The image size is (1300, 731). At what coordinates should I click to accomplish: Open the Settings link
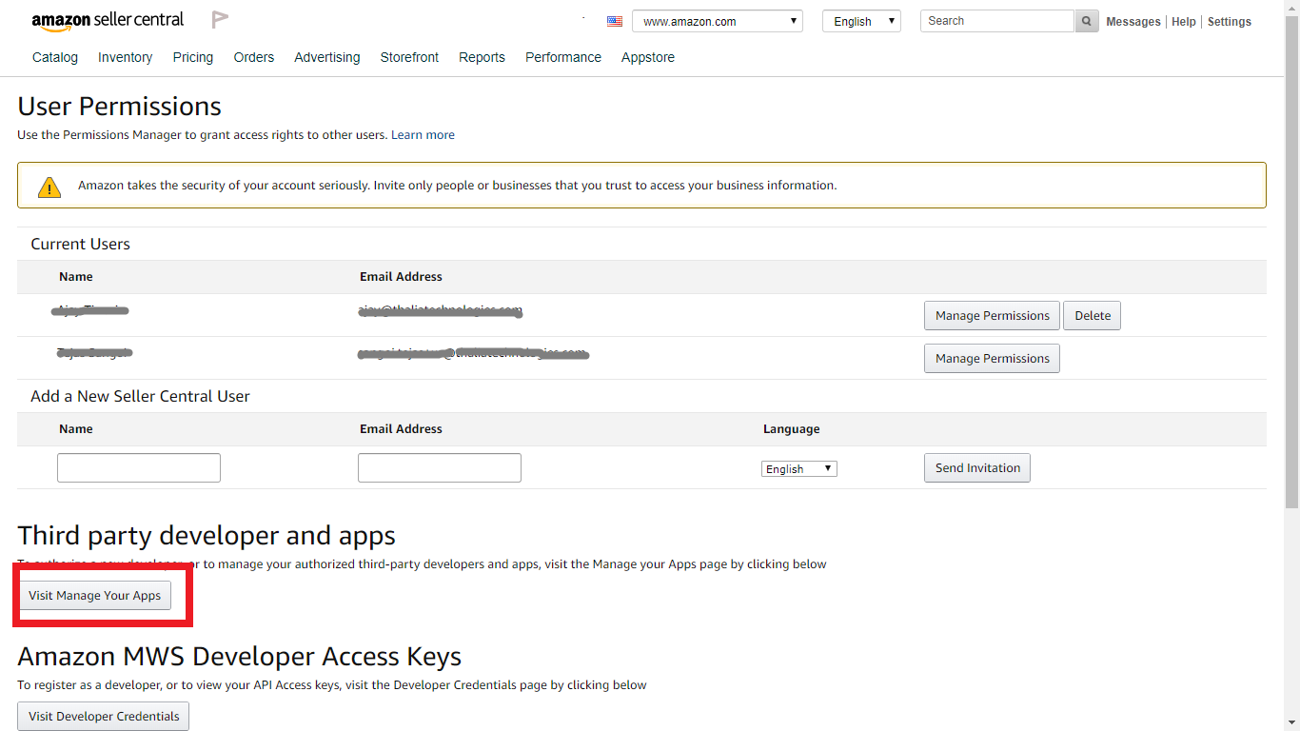[1230, 22]
